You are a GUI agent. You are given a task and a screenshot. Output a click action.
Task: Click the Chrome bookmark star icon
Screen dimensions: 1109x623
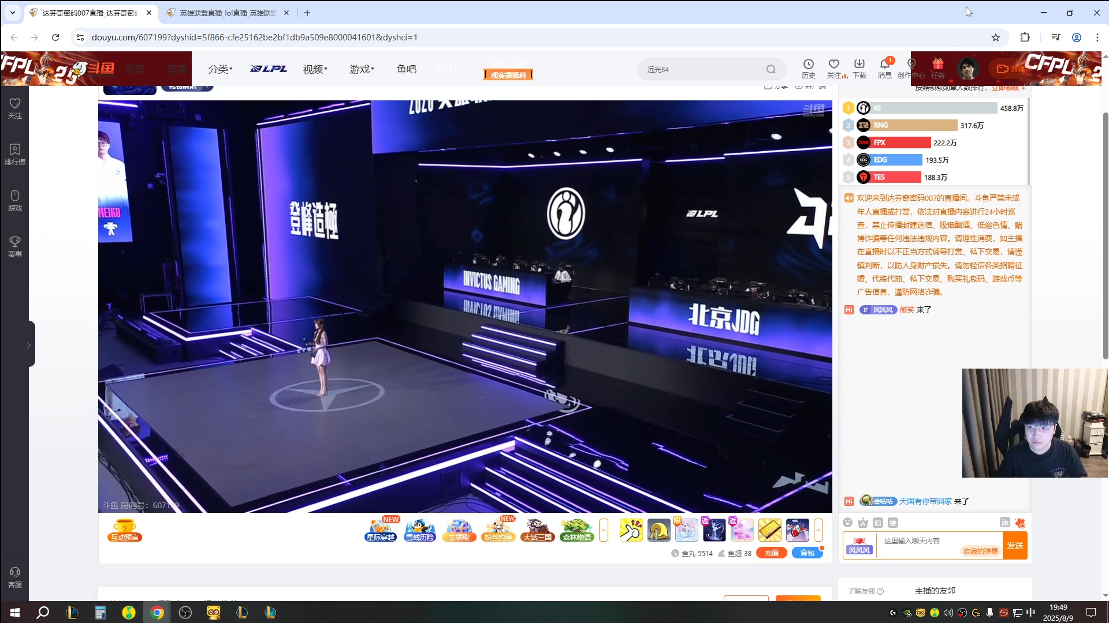(x=996, y=37)
